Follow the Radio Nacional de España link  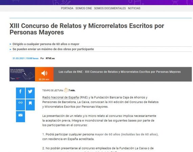(x=60, y=97)
